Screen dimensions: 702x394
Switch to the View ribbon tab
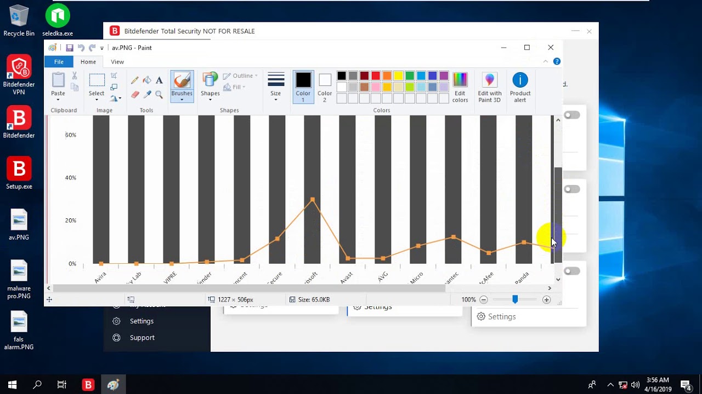click(117, 62)
